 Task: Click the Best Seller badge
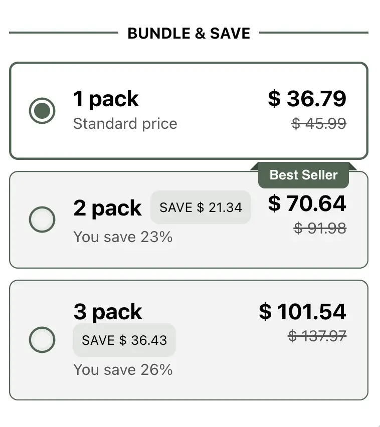click(x=303, y=175)
